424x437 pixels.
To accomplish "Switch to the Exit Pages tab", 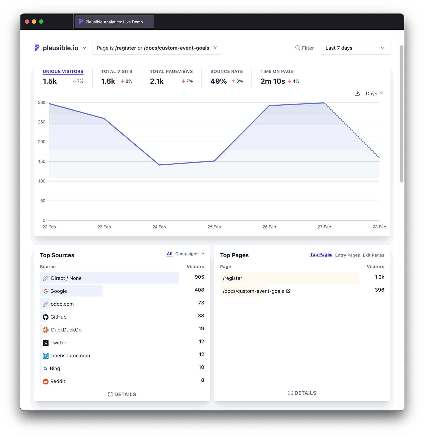I will tap(373, 255).
